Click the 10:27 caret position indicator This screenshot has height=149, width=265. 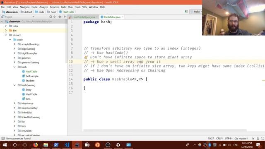pyautogui.click(x=211, y=139)
